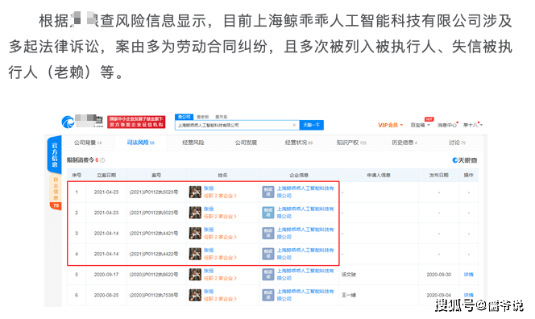Click the company logo icon in row 5
The width and height of the screenshot is (535, 319).
[268, 275]
